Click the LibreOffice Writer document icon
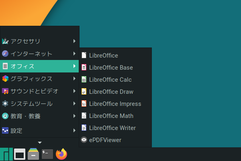This screenshot has height=161, width=241. point(84,128)
